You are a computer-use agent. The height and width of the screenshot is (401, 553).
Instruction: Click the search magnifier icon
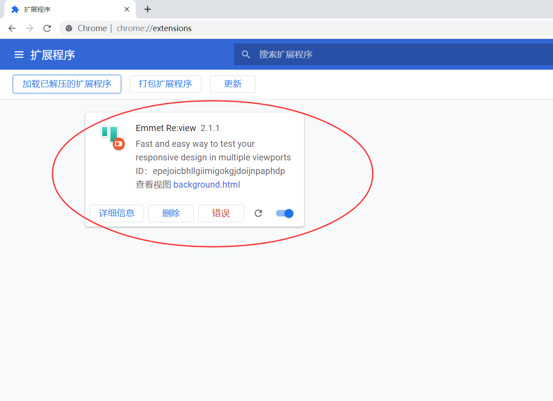246,54
